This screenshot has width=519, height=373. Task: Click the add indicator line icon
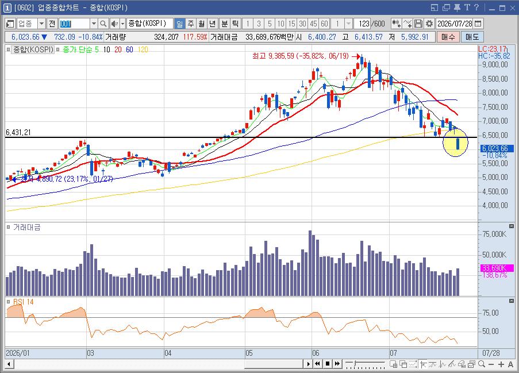pyautogui.click(x=407, y=24)
